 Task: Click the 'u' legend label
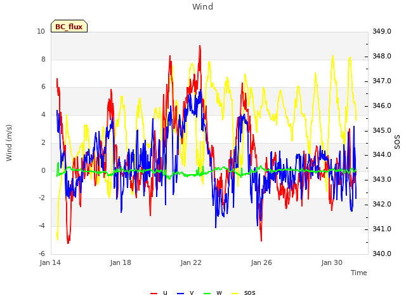(165, 293)
